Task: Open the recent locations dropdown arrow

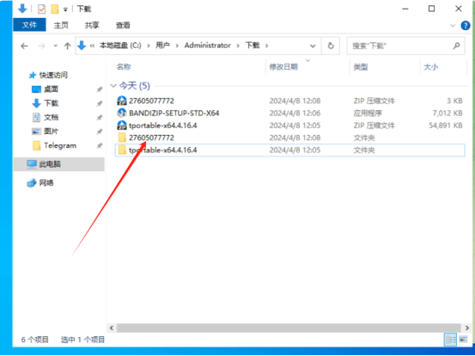Action: [56, 46]
